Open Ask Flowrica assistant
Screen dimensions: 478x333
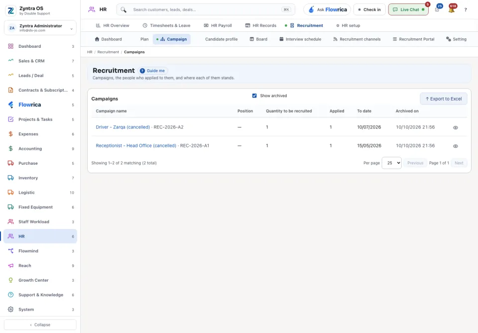click(x=327, y=9)
